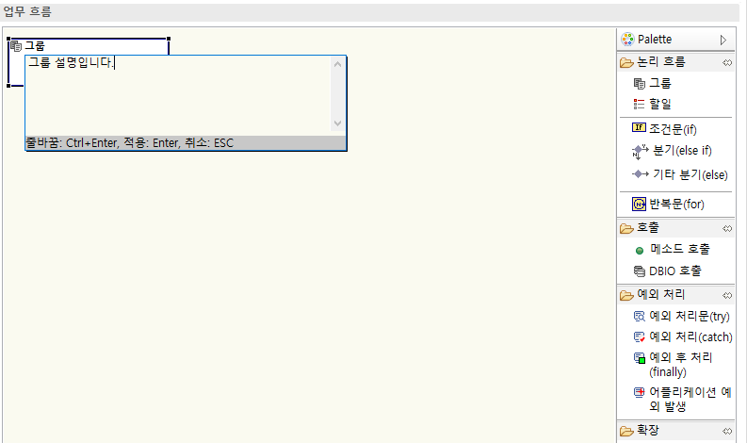
Task: Select the 할일 (to-do) palette tool
Action: 659,104
